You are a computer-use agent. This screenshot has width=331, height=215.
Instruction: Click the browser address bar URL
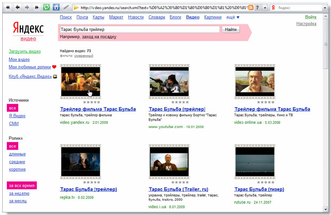click(164, 8)
